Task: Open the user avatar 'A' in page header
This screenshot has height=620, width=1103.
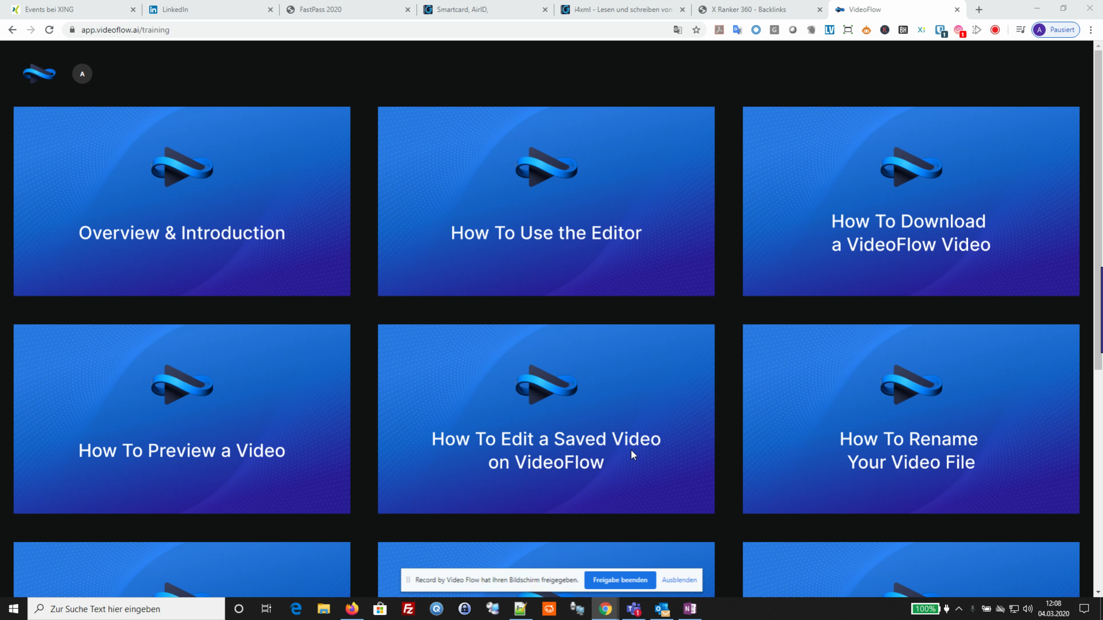Action: point(82,73)
